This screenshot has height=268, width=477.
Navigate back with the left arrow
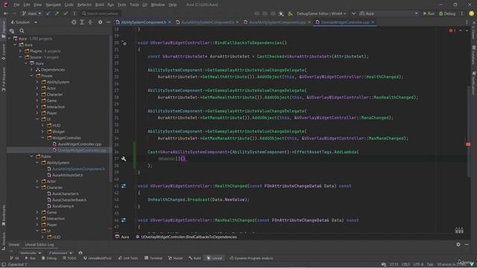6,13
